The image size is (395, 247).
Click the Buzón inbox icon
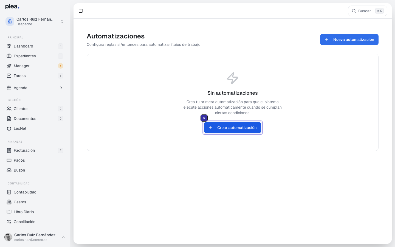pyautogui.click(x=9, y=170)
